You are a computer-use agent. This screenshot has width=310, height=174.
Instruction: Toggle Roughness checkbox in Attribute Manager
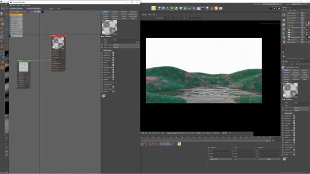point(294,116)
